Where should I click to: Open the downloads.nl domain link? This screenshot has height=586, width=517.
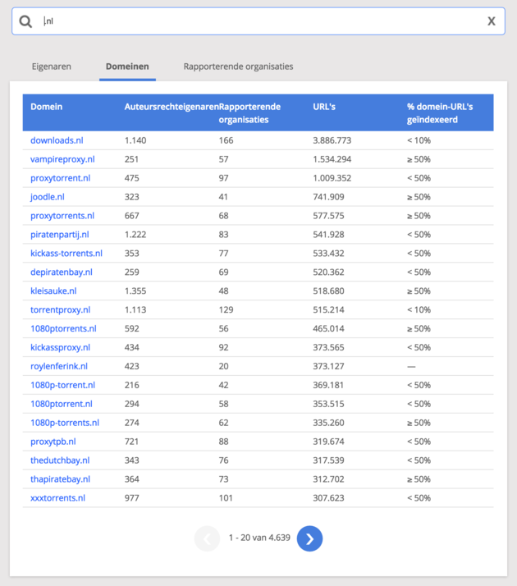57,140
